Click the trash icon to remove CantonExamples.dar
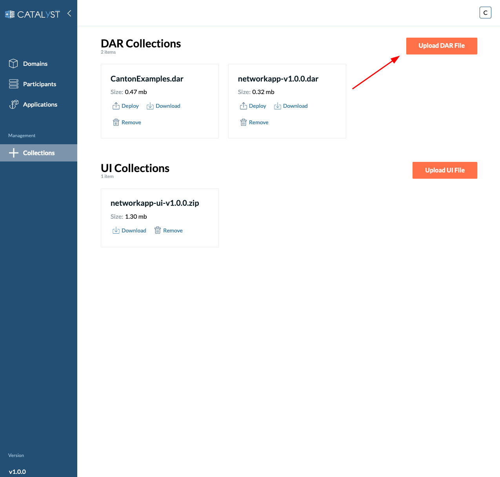Screen dimensions: 500x477 116,122
